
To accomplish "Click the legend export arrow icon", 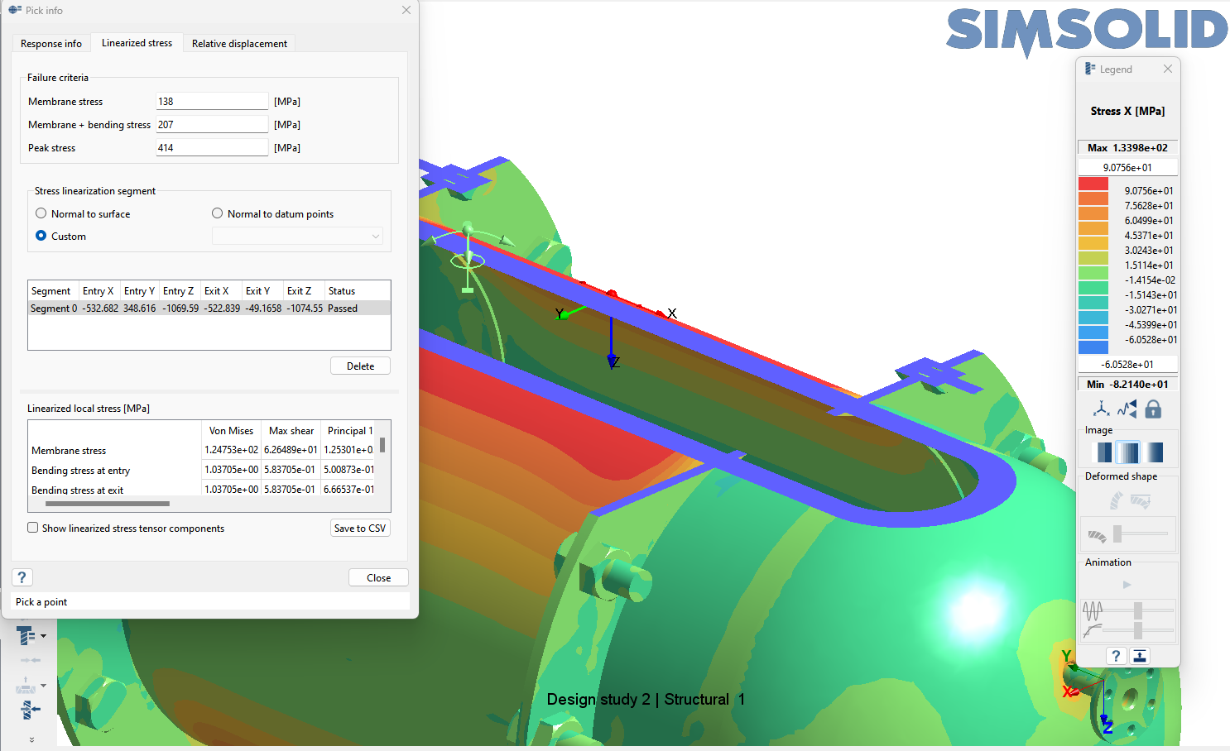I will [1140, 656].
